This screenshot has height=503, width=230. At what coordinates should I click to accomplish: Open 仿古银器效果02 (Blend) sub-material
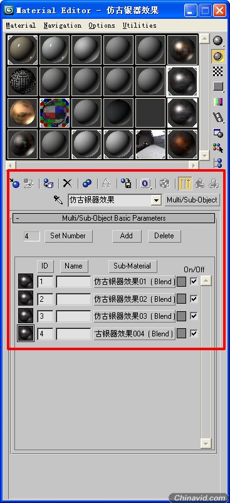coord(134,299)
